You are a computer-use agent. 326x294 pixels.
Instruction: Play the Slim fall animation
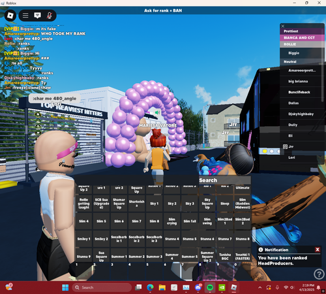190,221
